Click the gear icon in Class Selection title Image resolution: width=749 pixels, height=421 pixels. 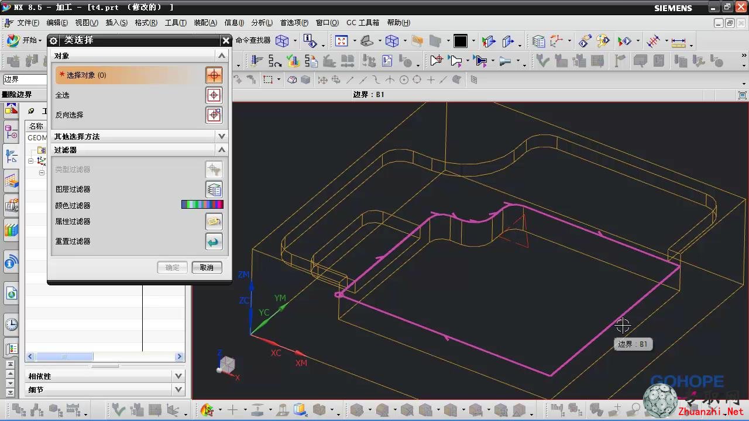(x=54, y=40)
